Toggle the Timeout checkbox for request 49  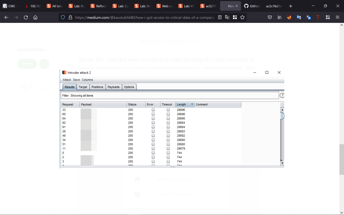[x=168, y=136]
